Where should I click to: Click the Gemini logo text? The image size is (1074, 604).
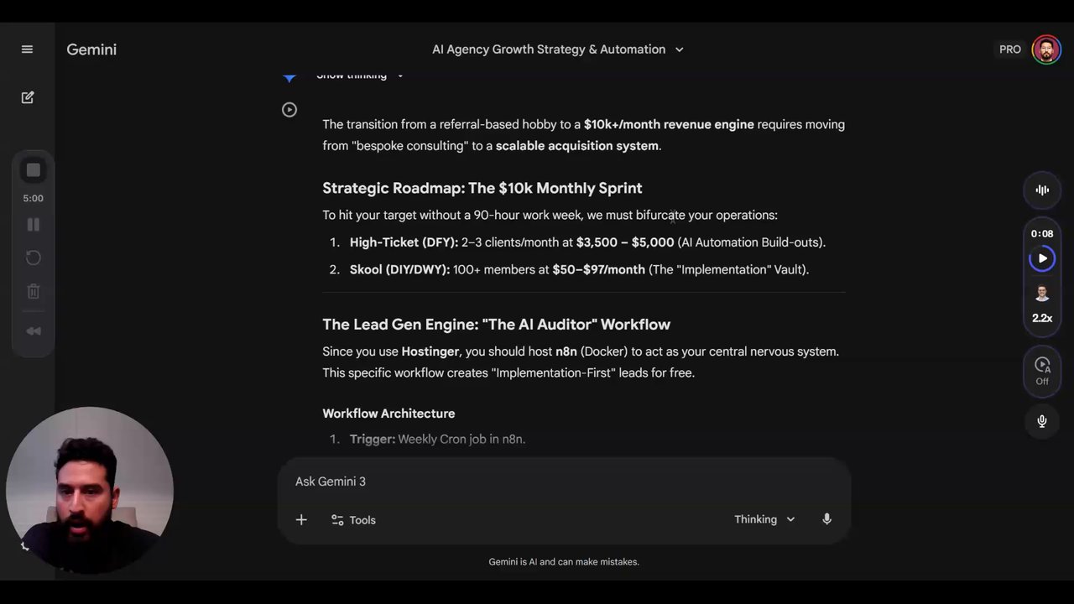tap(91, 49)
